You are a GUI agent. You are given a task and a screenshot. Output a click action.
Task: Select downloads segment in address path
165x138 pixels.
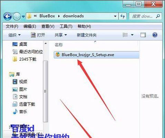(73, 16)
